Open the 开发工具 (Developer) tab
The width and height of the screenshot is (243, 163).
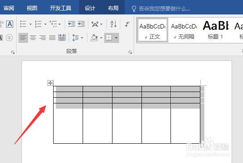tap(61, 8)
